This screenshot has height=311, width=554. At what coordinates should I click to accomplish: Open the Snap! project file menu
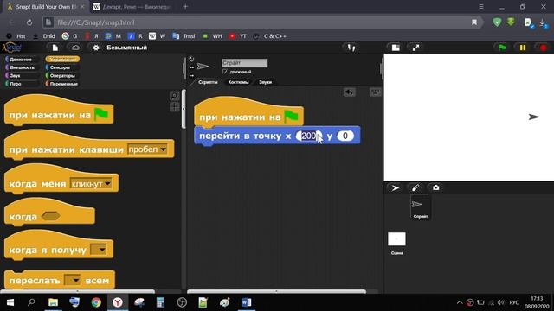(55, 48)
